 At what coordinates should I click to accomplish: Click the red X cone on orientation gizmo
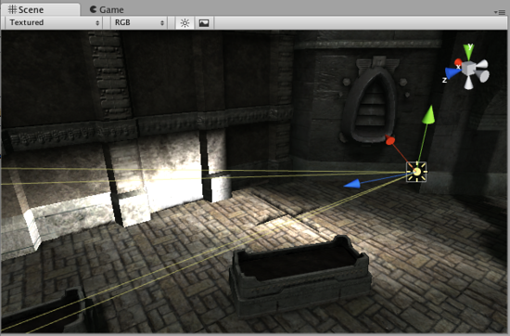458,62
